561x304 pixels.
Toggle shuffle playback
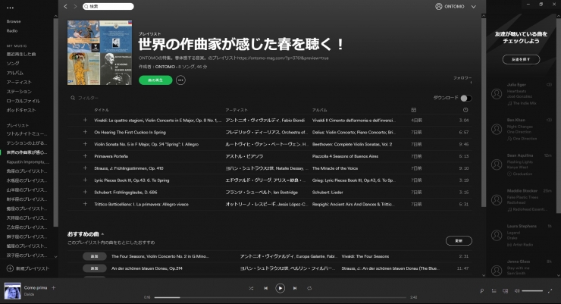click(251, 288)
